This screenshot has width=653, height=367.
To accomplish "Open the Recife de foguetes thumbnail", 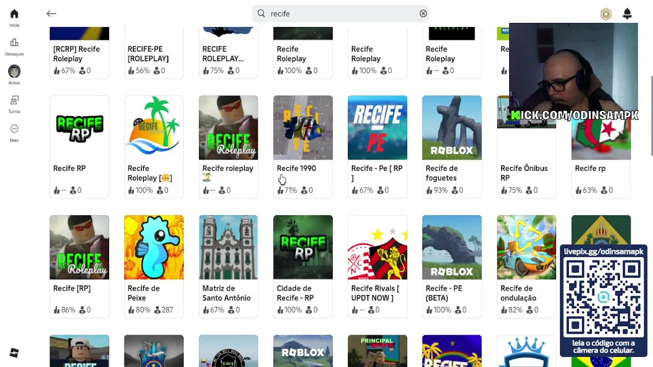I will click(x=452, y=127).
